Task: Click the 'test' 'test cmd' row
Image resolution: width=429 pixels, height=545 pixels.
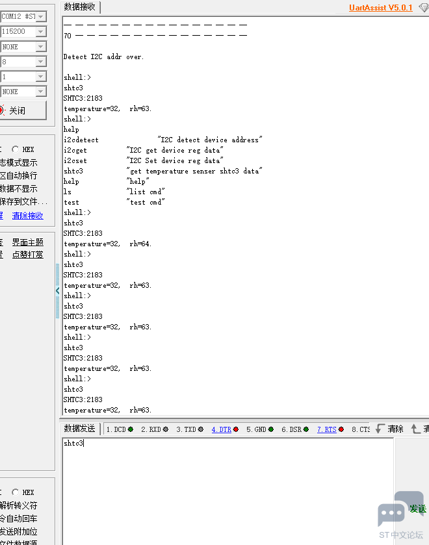Action: 114,202
